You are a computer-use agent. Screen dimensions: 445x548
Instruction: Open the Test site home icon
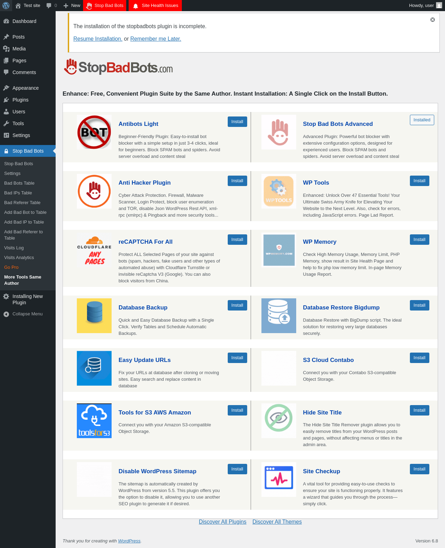[x=18, y=6]
